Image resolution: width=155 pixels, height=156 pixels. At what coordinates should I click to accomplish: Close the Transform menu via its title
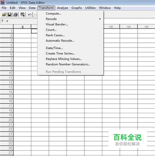[46, 8]
